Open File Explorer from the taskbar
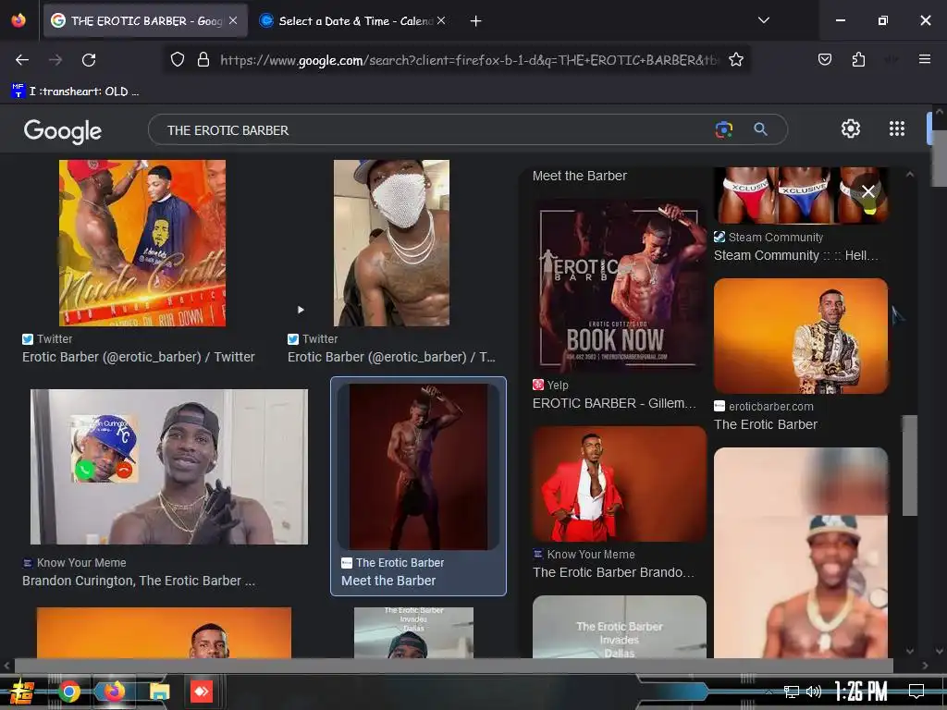 (159, 692)
